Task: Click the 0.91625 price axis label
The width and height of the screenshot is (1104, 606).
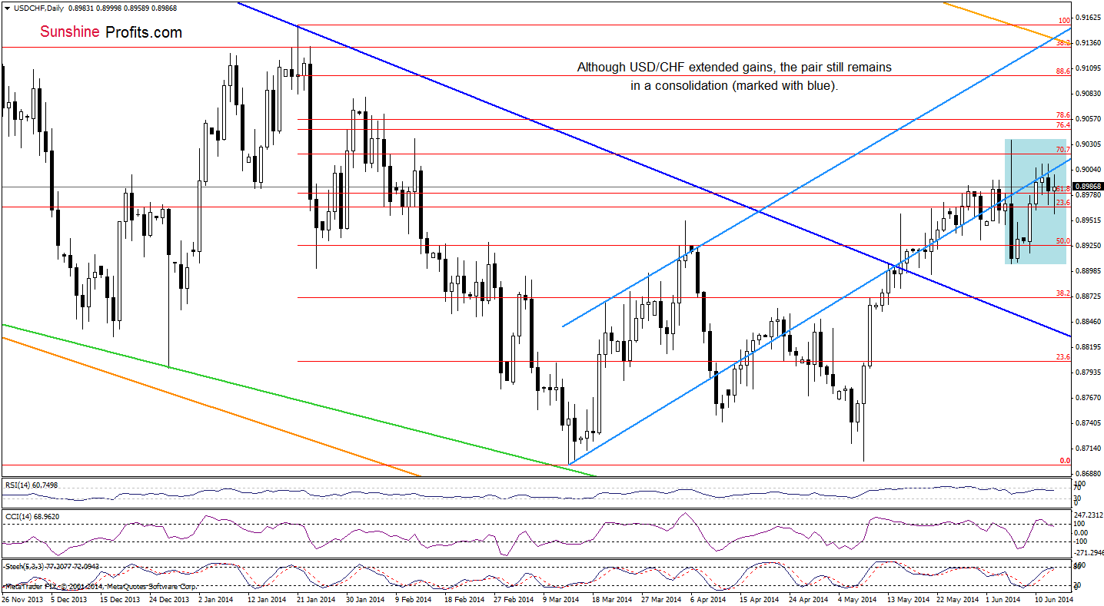Action: point(1088,17)
